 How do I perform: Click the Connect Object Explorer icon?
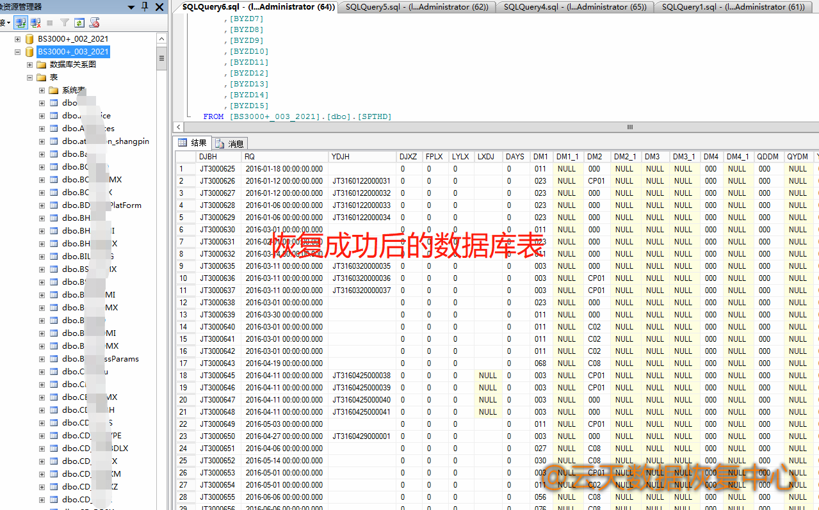20,23
